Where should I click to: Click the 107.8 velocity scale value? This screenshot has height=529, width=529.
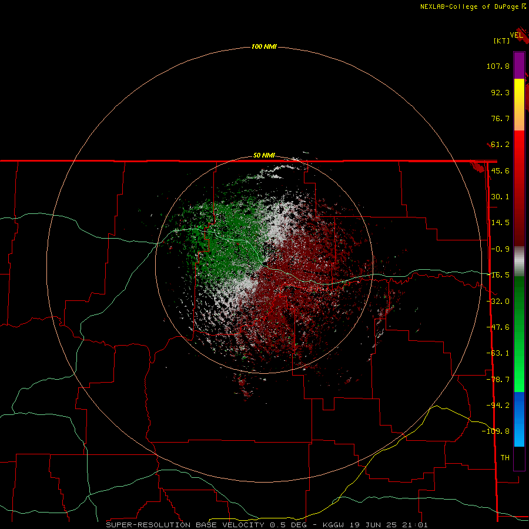(498, 66)
